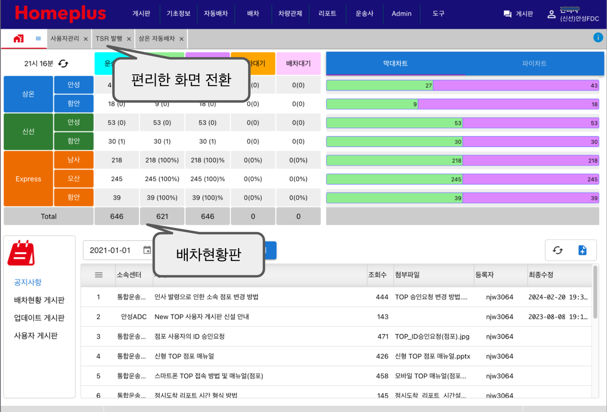
Task: Open the 도구 menu
Action: pos(438,14)
